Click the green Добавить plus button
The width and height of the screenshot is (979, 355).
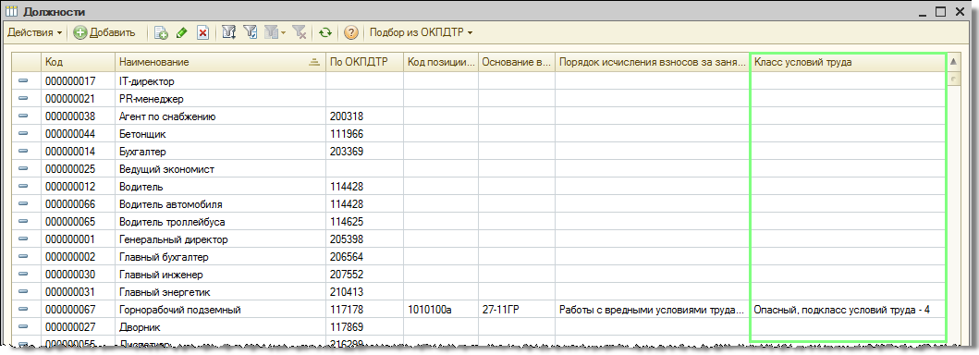tap(104, 33)
